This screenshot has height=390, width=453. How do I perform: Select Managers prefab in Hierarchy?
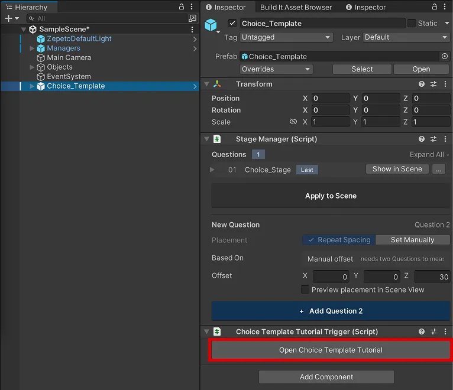point(63,48)
